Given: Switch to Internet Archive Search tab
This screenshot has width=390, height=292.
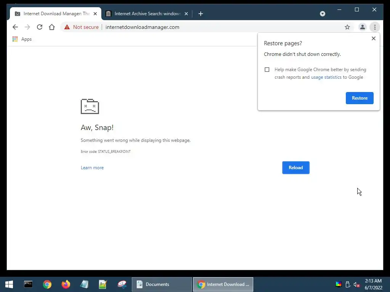Looking at the screenshot, I should (x=147, y=14).
